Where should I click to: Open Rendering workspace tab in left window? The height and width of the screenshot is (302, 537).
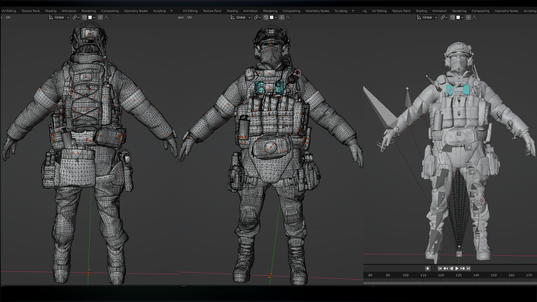89,11
